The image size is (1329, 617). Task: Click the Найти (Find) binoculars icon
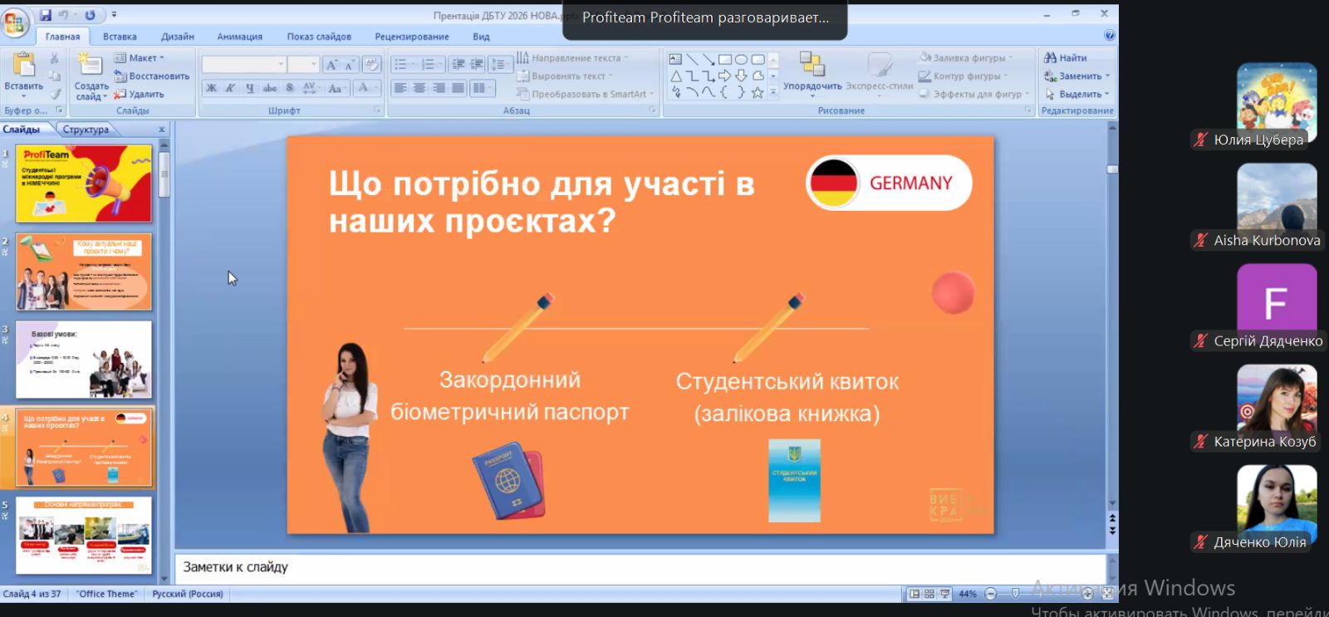[1051, 58]
